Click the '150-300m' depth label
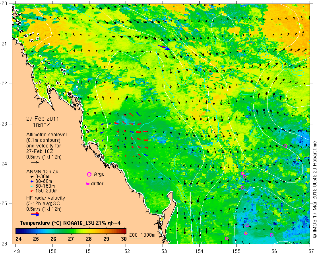Screen dimensions: 318x255 (47, 191)
